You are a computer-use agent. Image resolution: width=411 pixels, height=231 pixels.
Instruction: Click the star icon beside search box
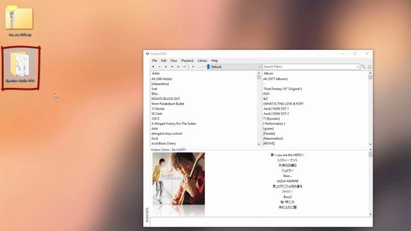(x=370, y=67)
